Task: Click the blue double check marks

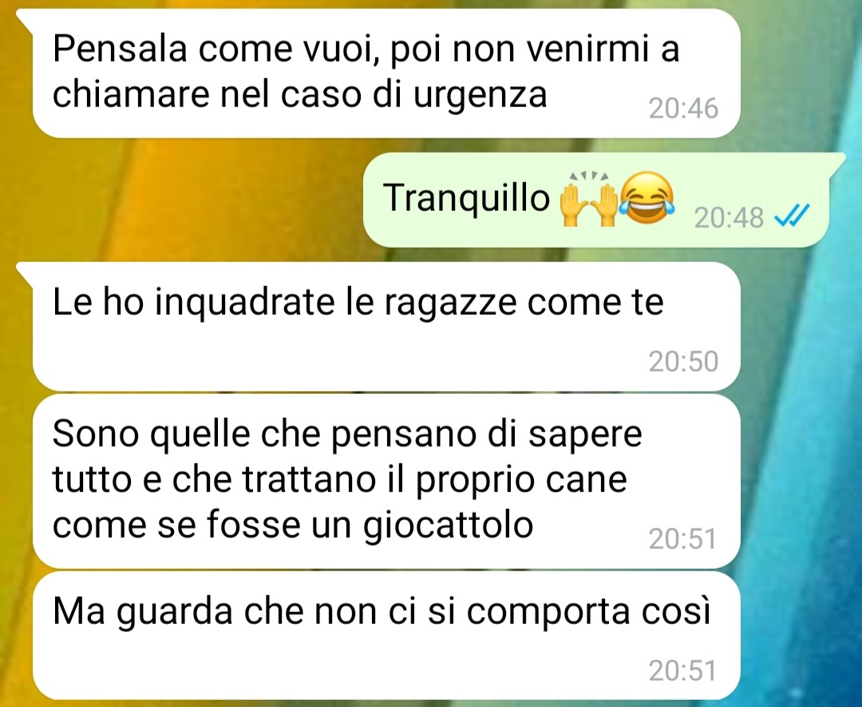Action: point(792,215)
